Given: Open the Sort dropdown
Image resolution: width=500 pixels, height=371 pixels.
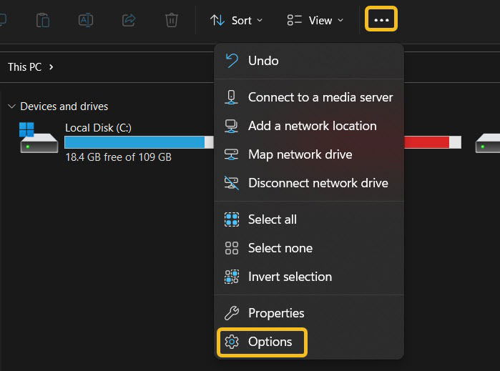Looking at the screenshot, I should coord(237,21).
